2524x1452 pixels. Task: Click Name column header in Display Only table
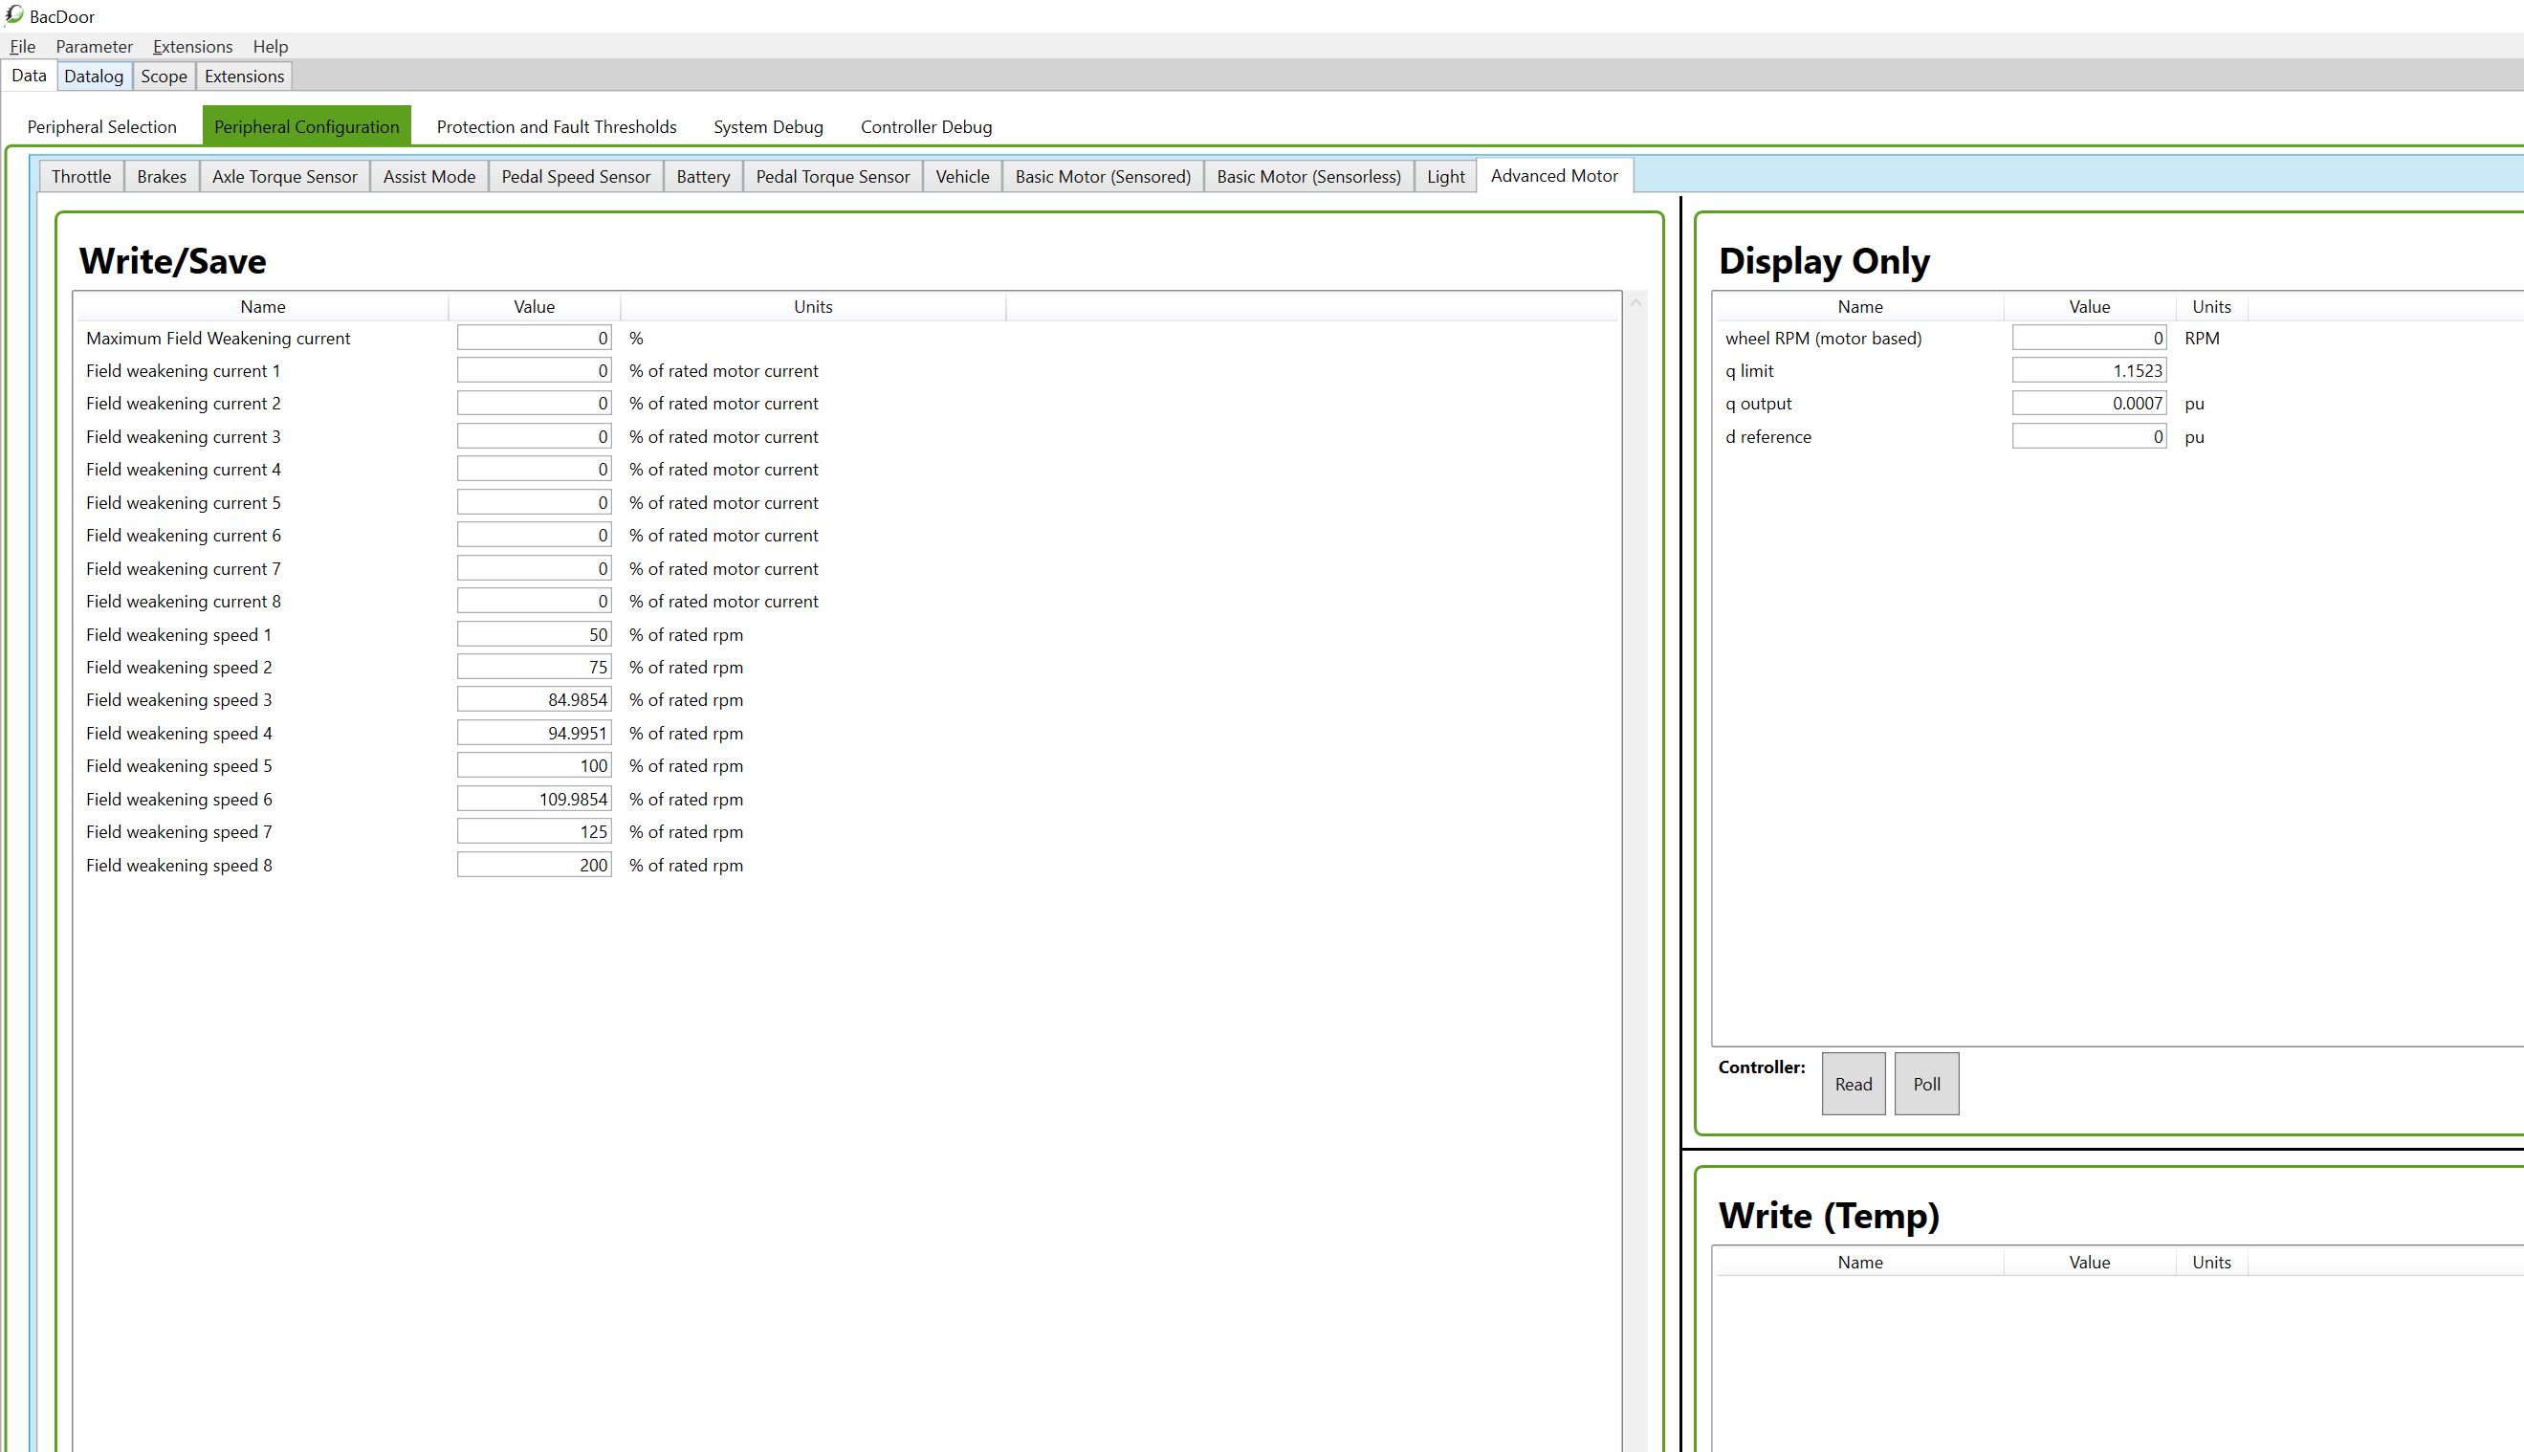pos(1860,307)
